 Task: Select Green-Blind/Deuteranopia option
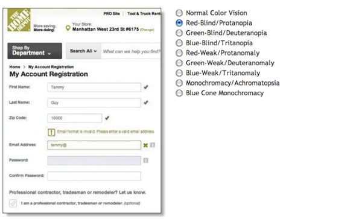179,33
